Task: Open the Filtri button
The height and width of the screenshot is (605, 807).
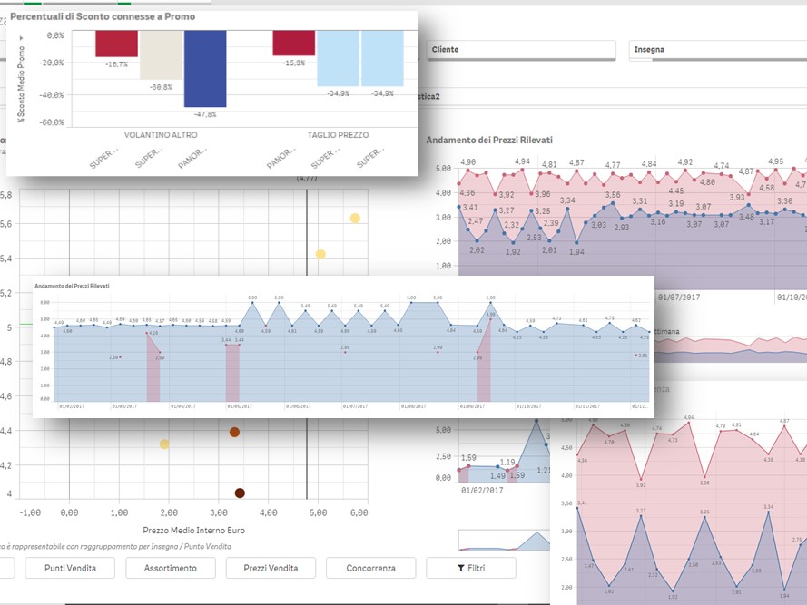Action: click(x=471, y=568)
